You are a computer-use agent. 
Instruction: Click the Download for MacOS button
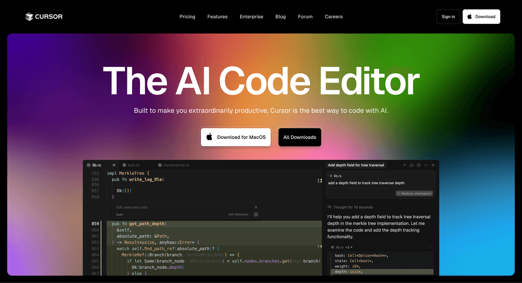click(x=236, y=137)
